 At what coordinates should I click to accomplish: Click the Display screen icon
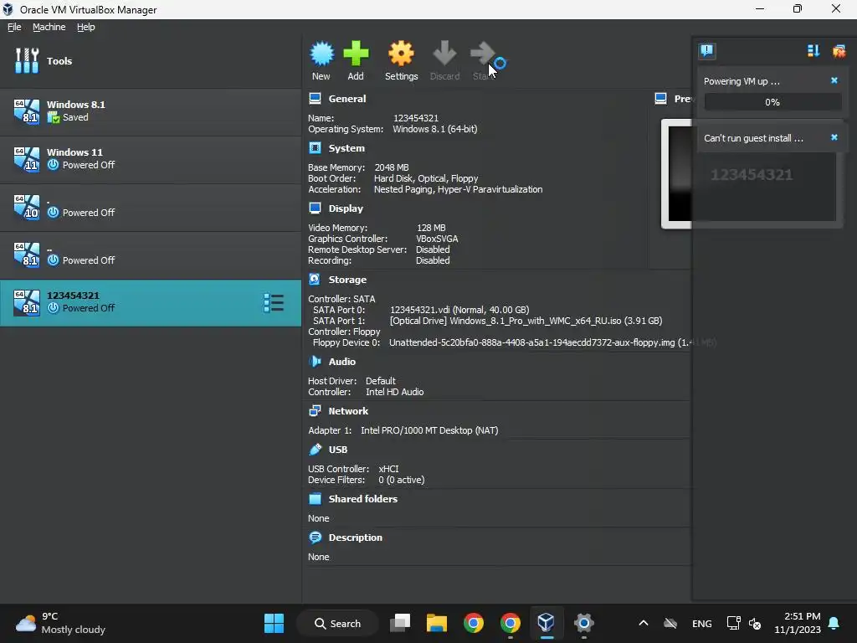315,208
